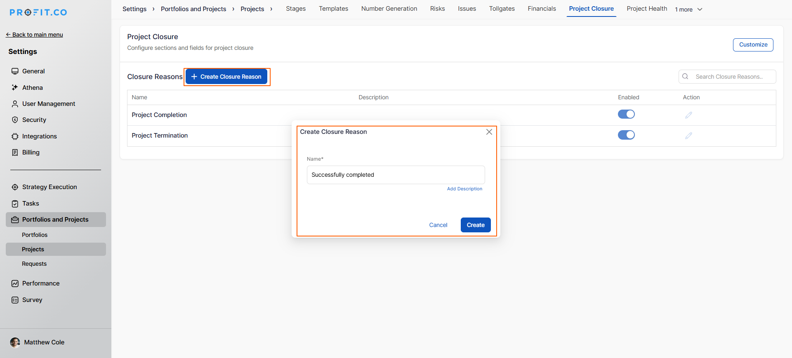792x358 pixels.
Task: Disable the Project Completion enabled toggle
Action: [626, 114]
